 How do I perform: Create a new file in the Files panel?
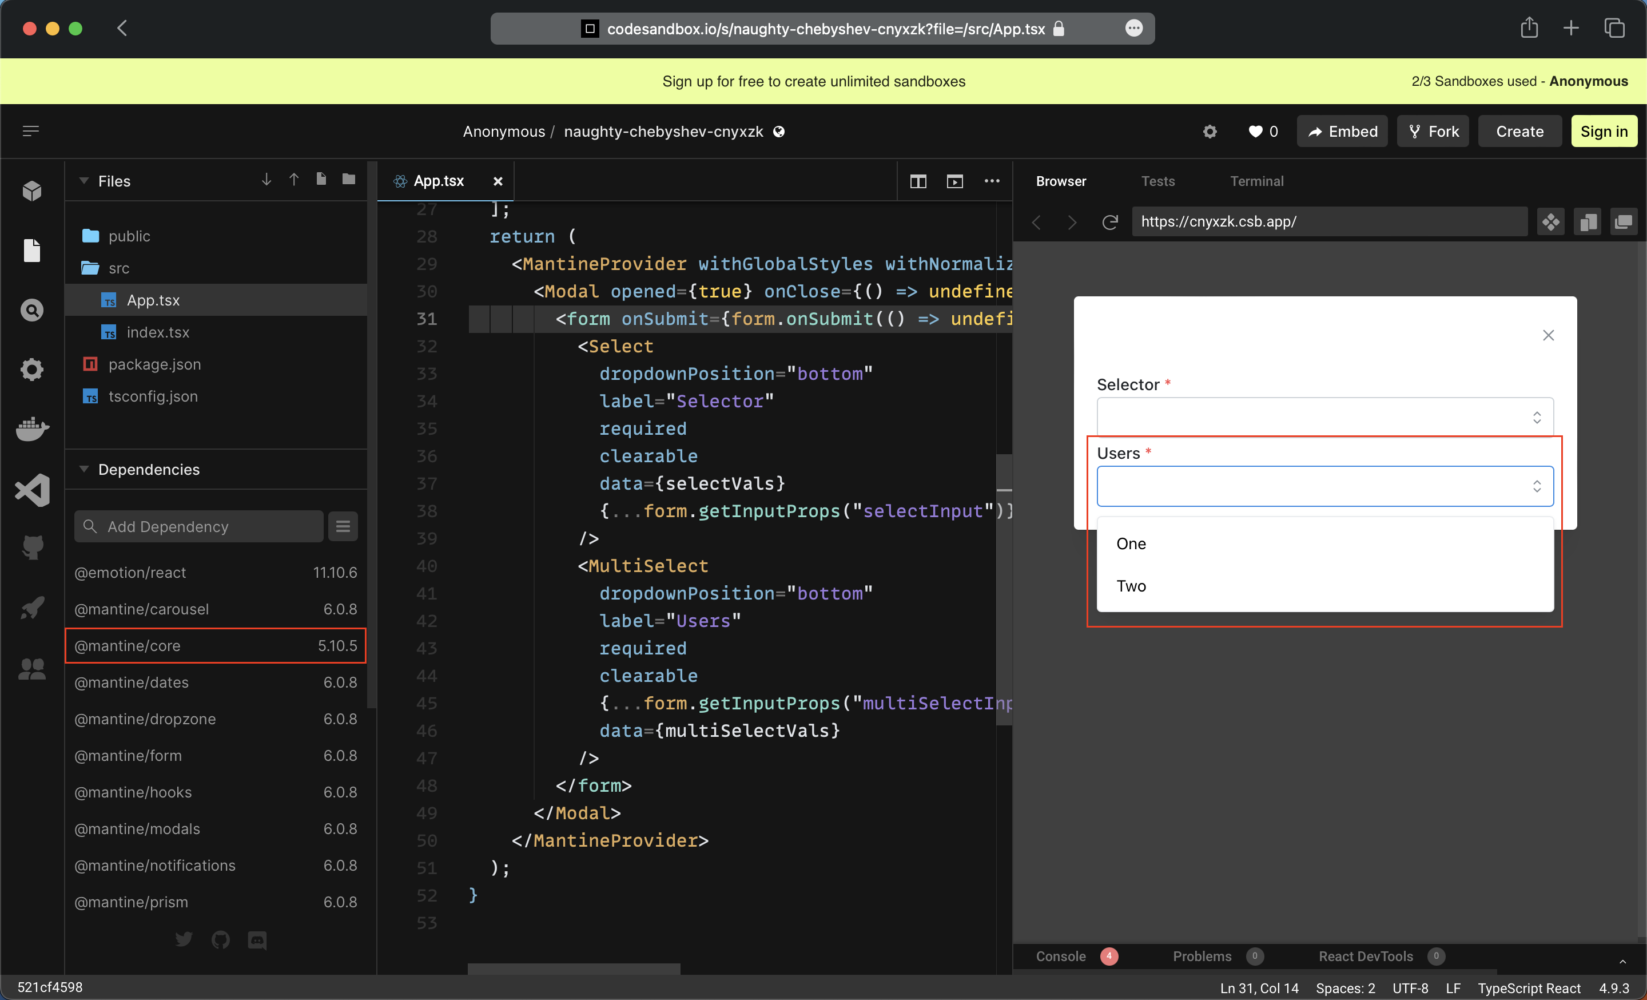(320, 179)
